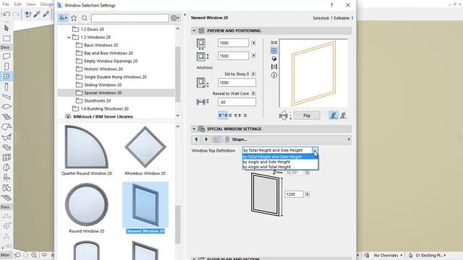Select the Quarter Round Window 20 thumbnail
The image size is (463, 260).
tap(87, 151)
